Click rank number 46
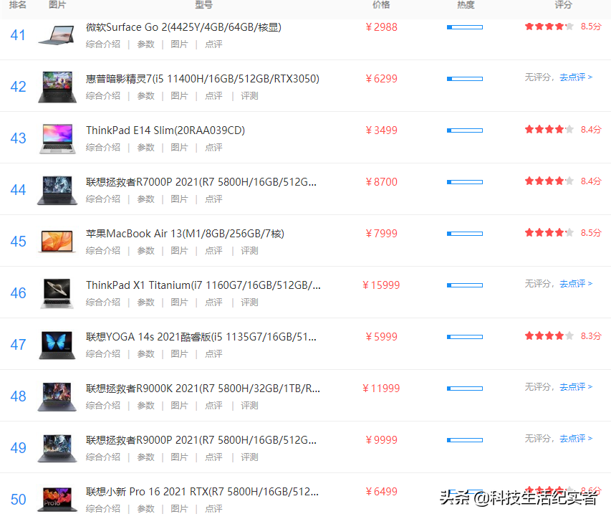611x519 pixels. [18, 293]
